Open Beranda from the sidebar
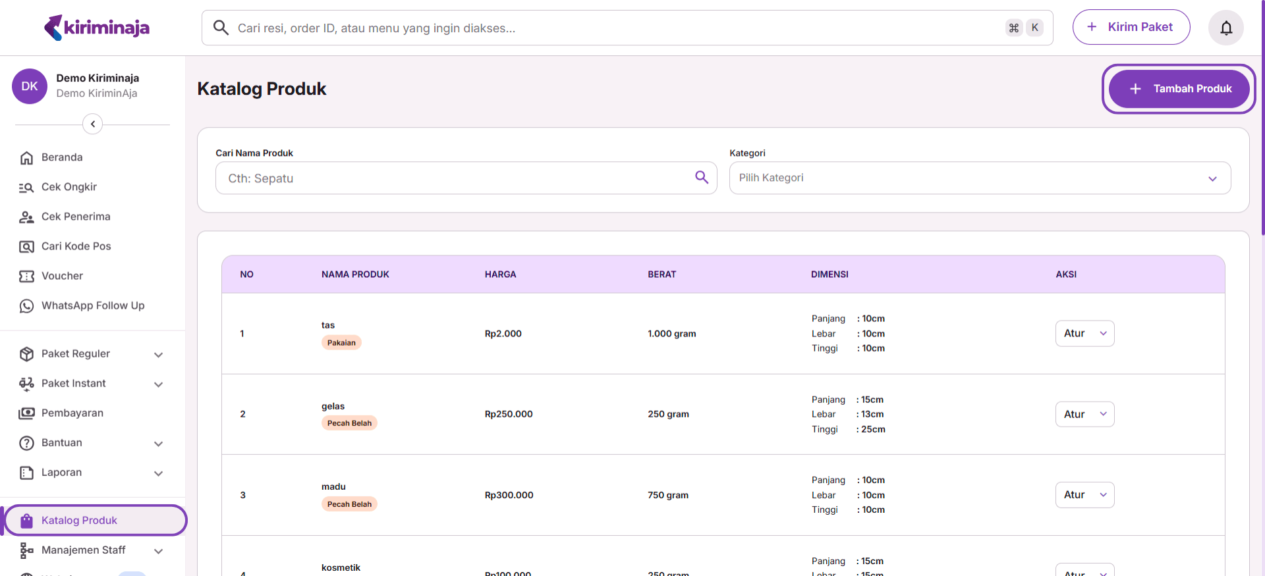Viewport: 1265px width, 576px height. (x=62, y=157)
